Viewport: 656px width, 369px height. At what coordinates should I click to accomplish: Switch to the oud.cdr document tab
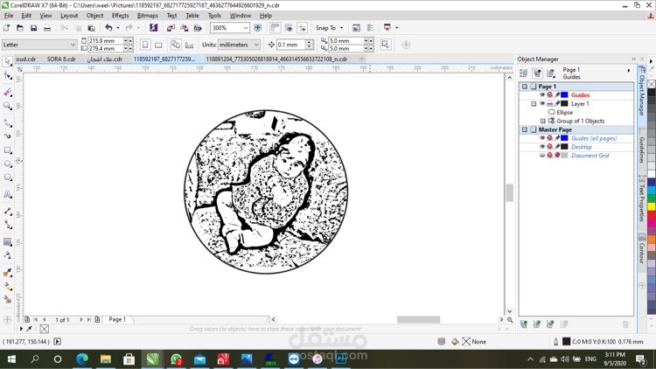25,59
